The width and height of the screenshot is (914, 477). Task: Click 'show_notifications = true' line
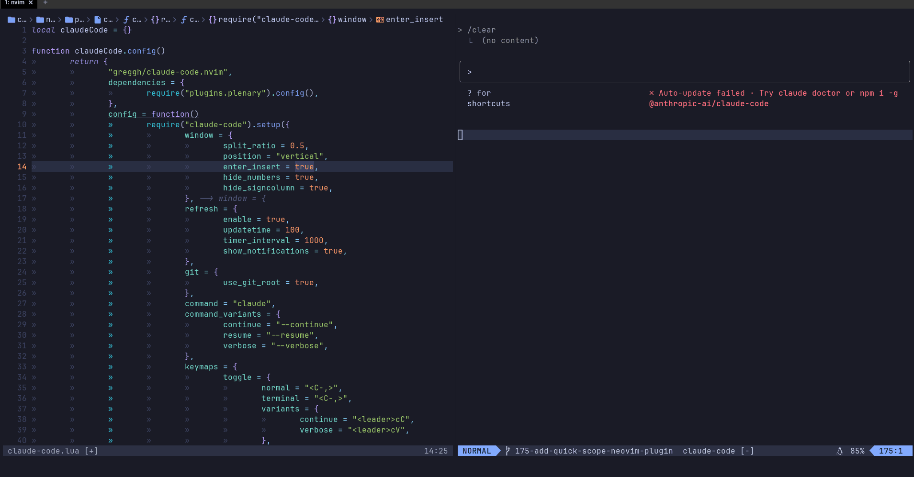pyautogui.click(x=283, y=251)
